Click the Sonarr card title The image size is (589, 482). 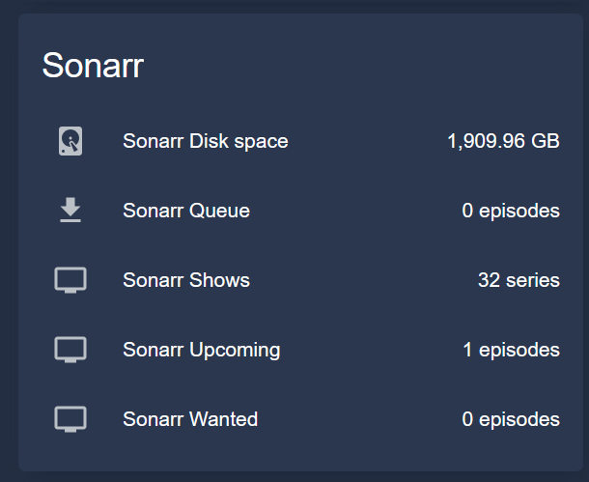(93, 66)
